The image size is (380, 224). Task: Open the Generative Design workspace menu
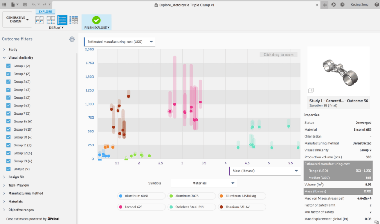(17, 19)
